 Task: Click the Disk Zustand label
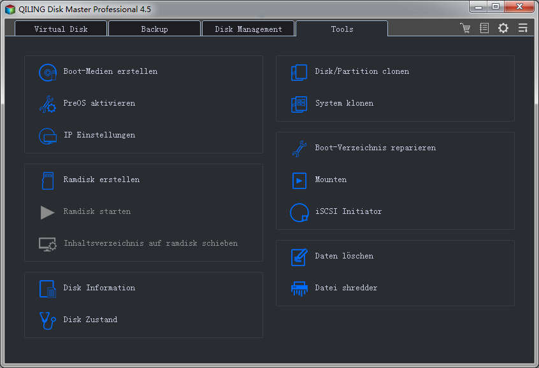[90, 320]
